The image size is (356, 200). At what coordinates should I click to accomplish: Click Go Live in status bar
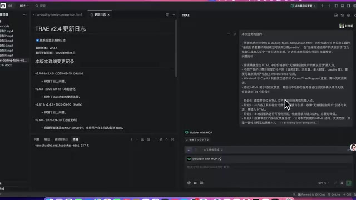point(334,194)
